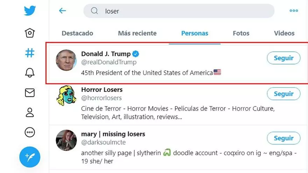Open the Explore hashtag icon

pos(30,53)
